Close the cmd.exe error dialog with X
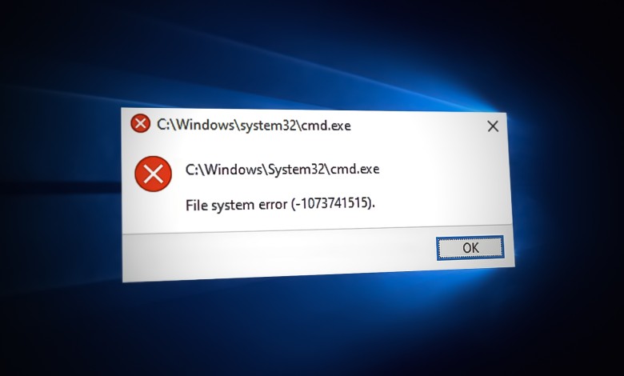The width and height of the screenshot is (624, 376). click(x=493, y=126)
